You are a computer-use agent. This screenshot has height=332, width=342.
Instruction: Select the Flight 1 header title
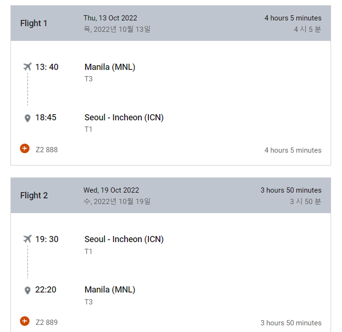point(34,23)
